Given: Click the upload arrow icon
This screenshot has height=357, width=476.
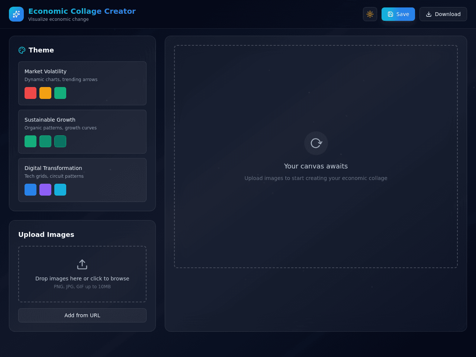Looking at the screenshot, I should 82,264.
